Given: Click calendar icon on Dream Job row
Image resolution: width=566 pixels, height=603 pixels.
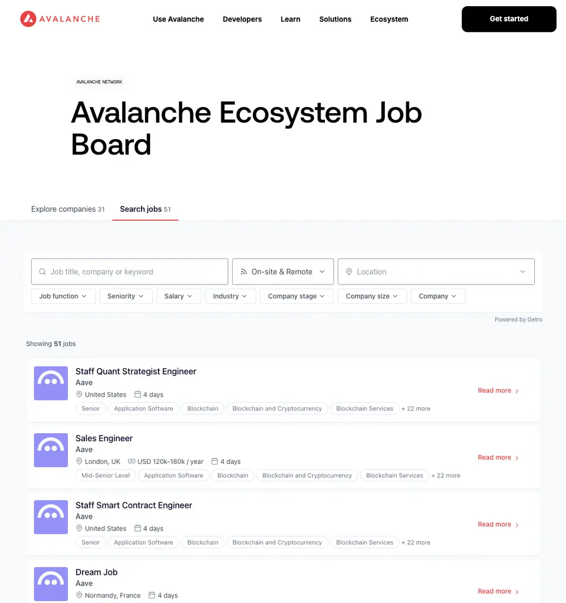Looking at the screenshot, I should click(152, 595).
